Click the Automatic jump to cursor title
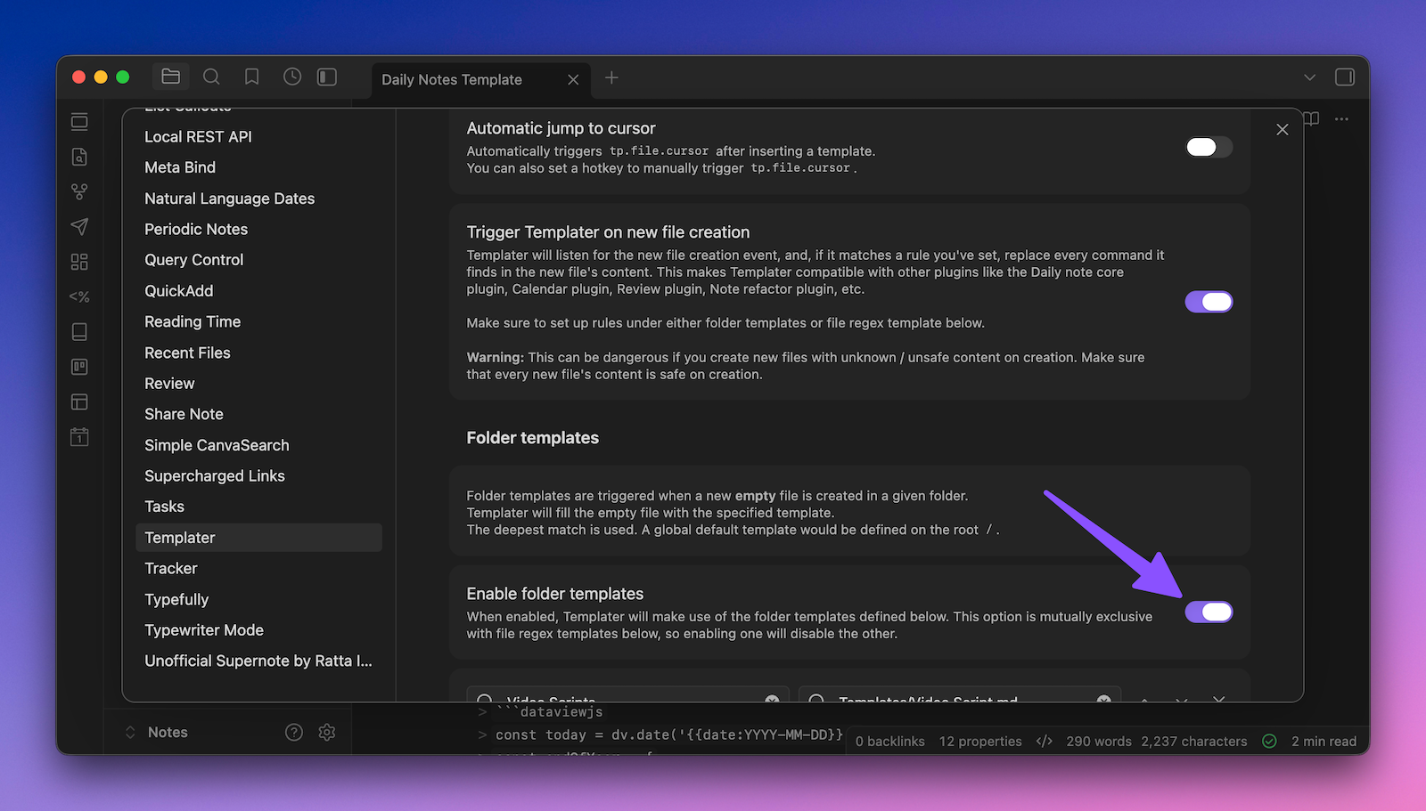The height and width of the screenshot is (811, 1426). point(561,128)
